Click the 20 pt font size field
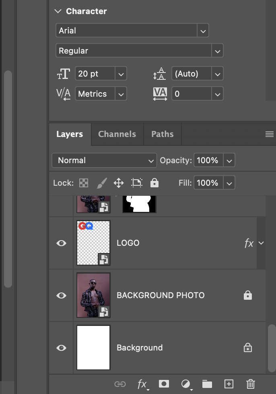 [x=95, y=74]
